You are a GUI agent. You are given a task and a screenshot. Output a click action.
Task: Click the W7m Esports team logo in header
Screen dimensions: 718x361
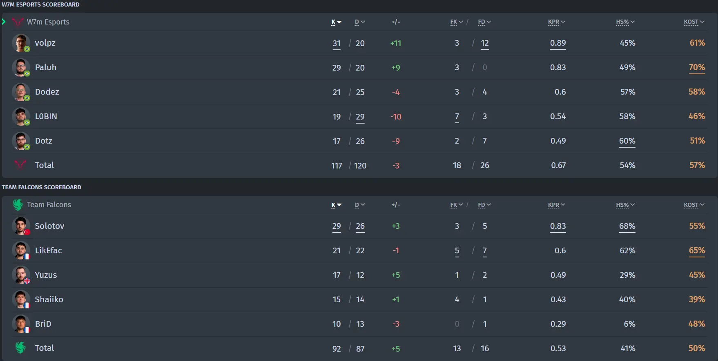[18, 22]
